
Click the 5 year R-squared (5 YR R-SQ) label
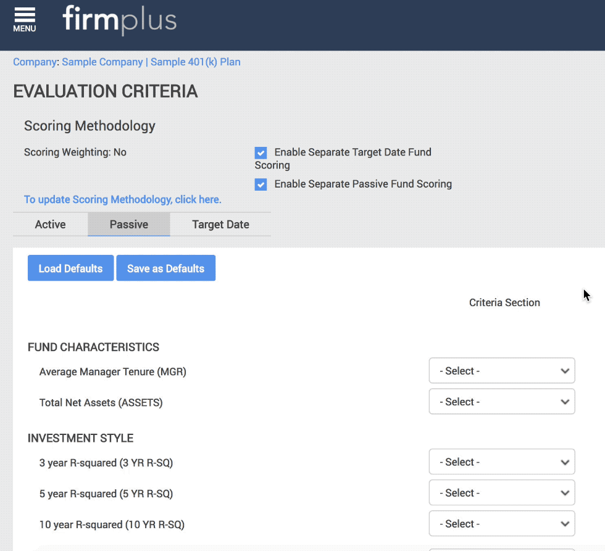tap(106, 494)
